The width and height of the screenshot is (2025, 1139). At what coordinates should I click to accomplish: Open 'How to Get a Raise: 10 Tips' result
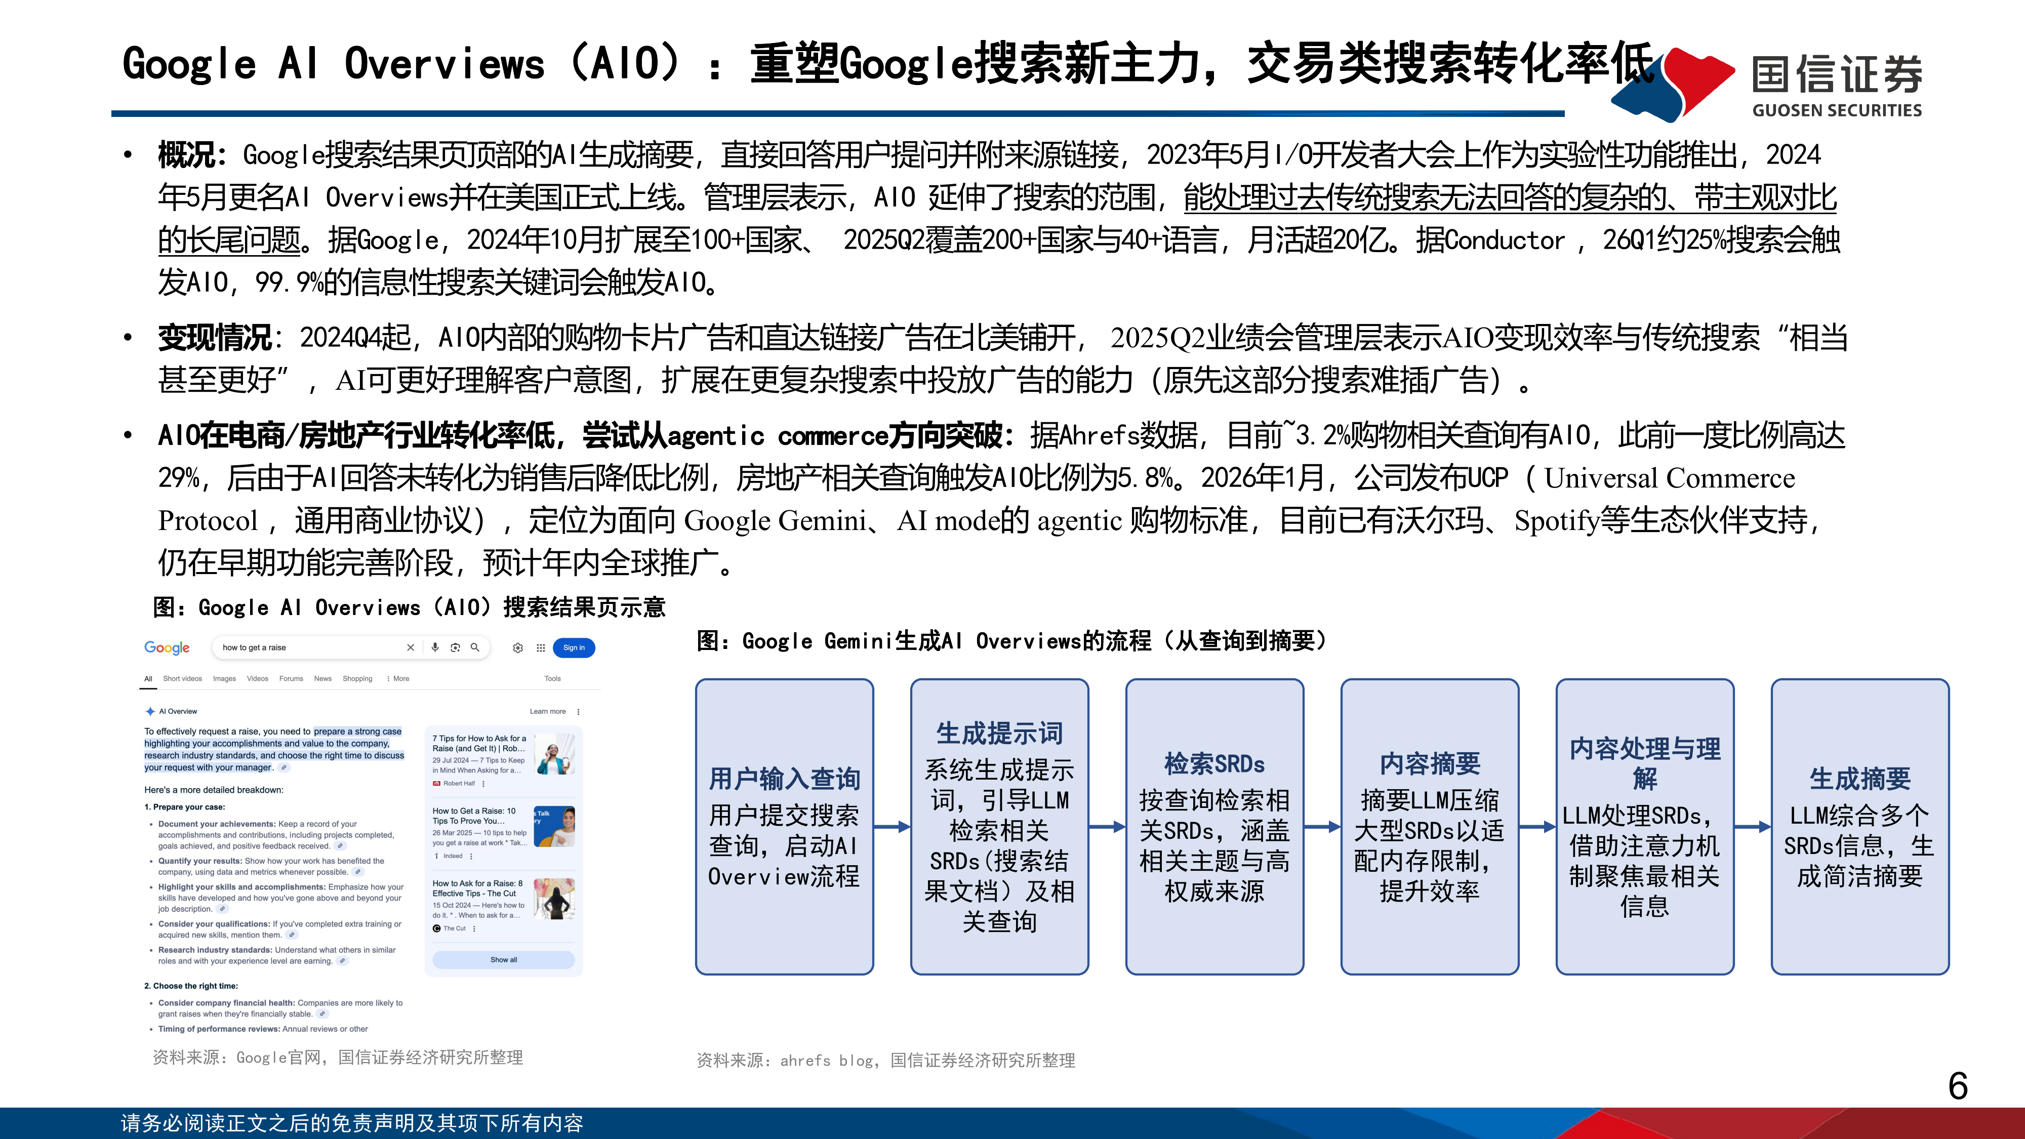[474, 816]
